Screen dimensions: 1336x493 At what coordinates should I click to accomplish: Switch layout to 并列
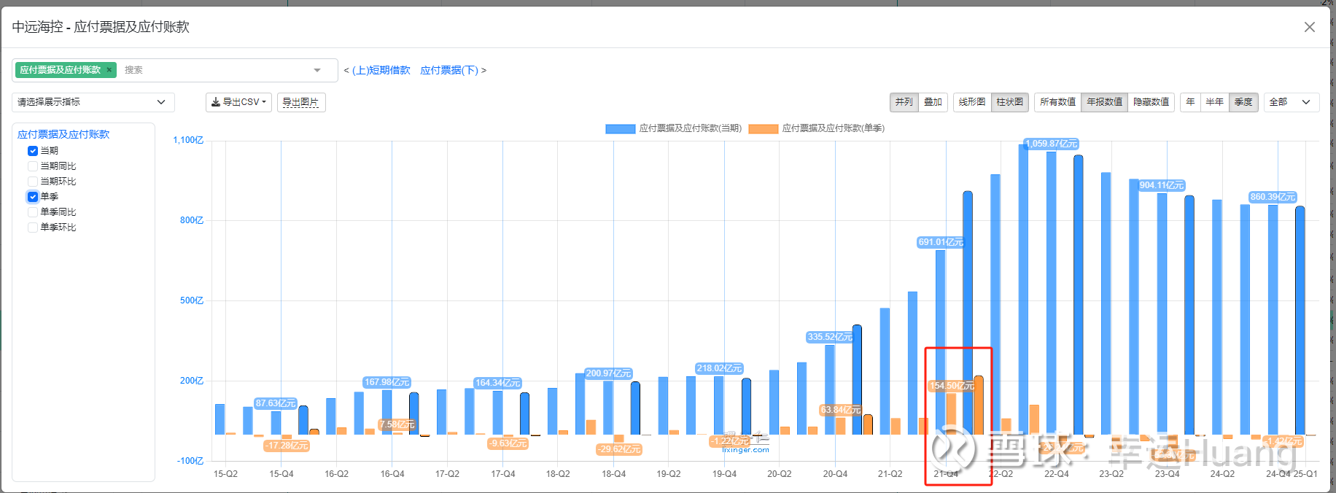[904, 102]
